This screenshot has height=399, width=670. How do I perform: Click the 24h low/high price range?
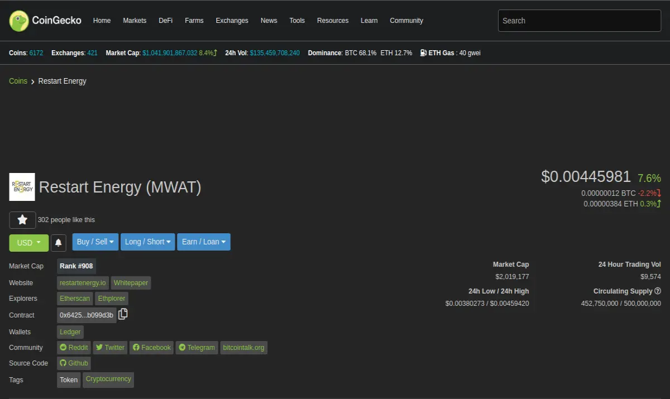[x=487, y=304]
